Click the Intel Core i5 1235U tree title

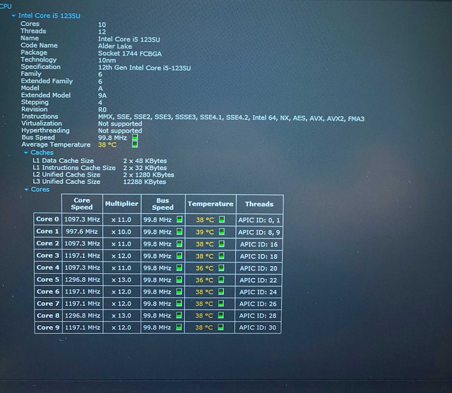[x=49, y=16]
